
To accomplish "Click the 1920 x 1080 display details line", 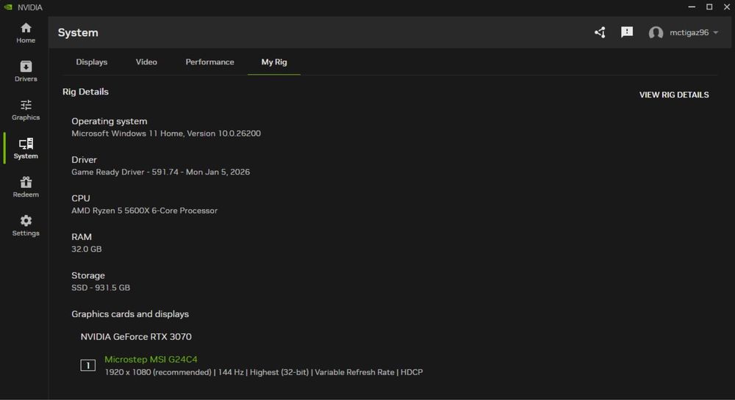I will (x=263, y=372).
